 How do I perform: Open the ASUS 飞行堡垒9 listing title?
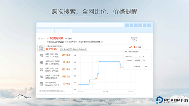point(52,62)
